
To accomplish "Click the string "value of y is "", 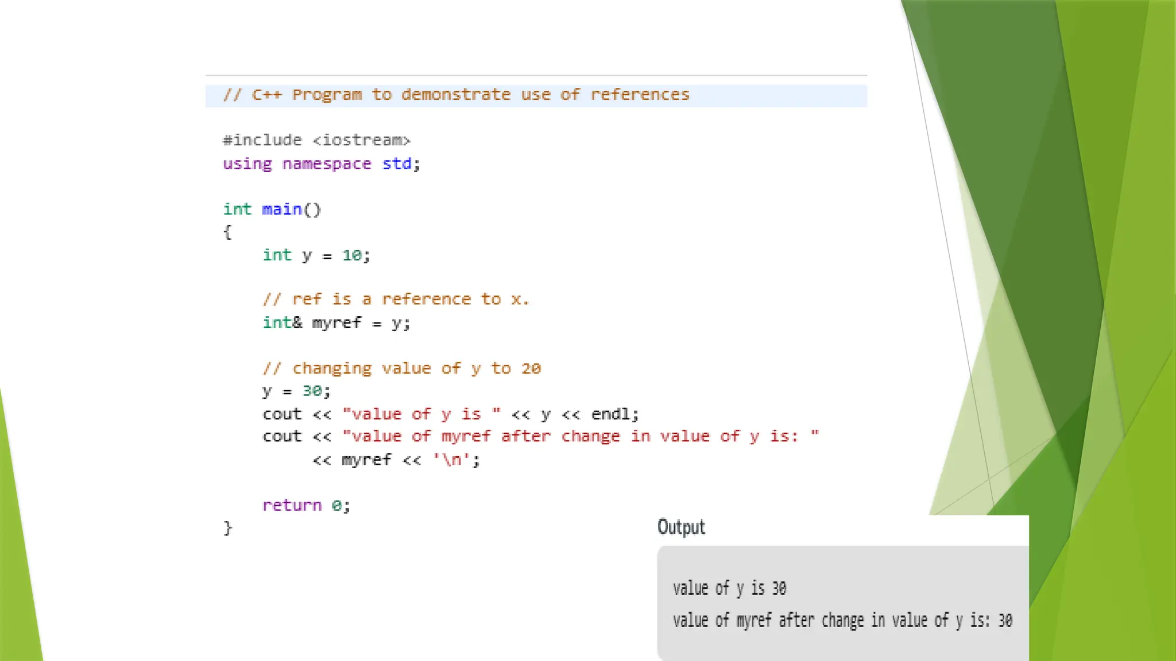I will (421, 414).
